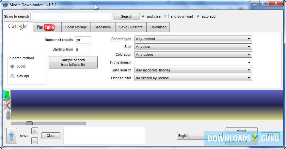Select the 'public' search method radio button

[12, 67]
